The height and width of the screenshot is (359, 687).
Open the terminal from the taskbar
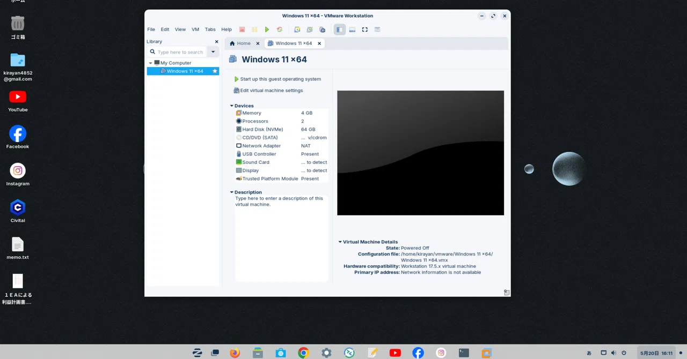click(x=464, y=353)
